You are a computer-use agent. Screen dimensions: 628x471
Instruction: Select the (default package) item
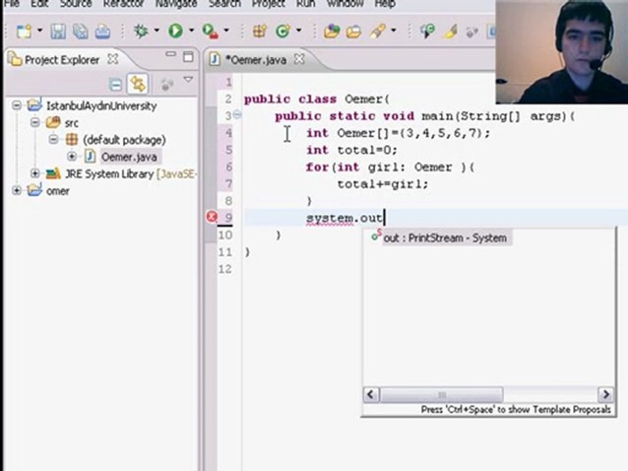click(x=124, y=140)
